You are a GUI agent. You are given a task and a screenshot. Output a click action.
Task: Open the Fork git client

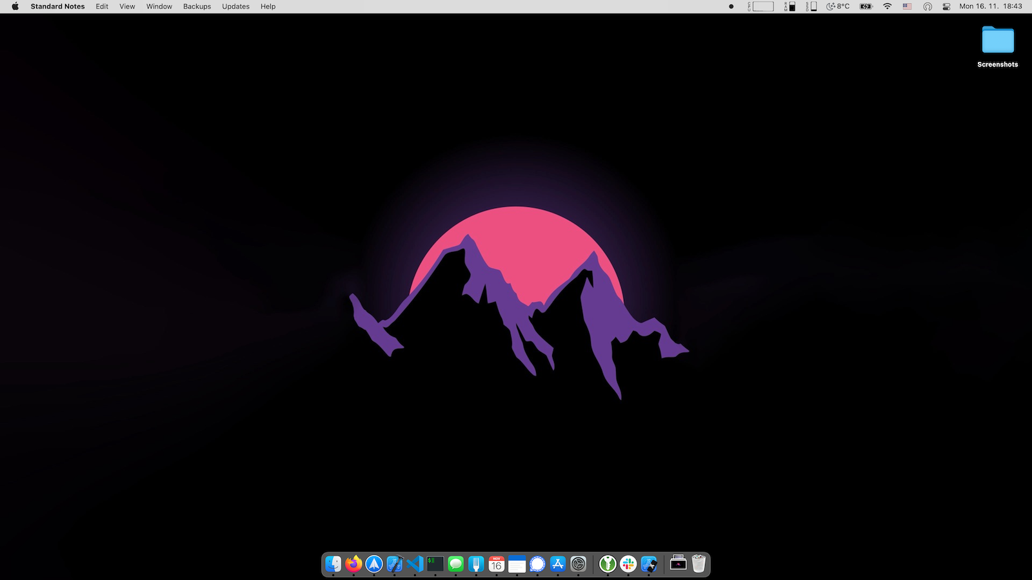475,564
